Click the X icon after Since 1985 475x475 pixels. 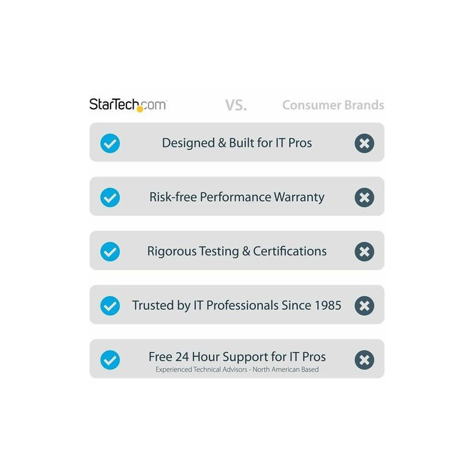click(x=364, y=306)
